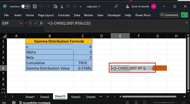The height and width of the screenshot is (104, 190).
Task: Open the Developer tab
Action: click(114, 15)
